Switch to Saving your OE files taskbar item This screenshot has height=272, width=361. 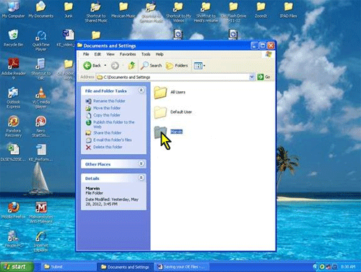pyautogui.click(x=181, y=267)
